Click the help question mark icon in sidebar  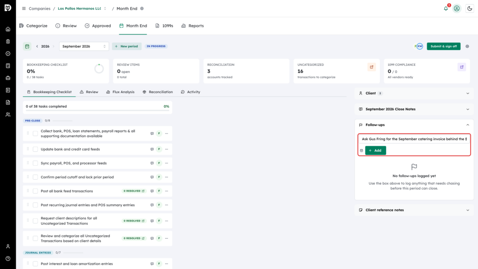(8, 259)
